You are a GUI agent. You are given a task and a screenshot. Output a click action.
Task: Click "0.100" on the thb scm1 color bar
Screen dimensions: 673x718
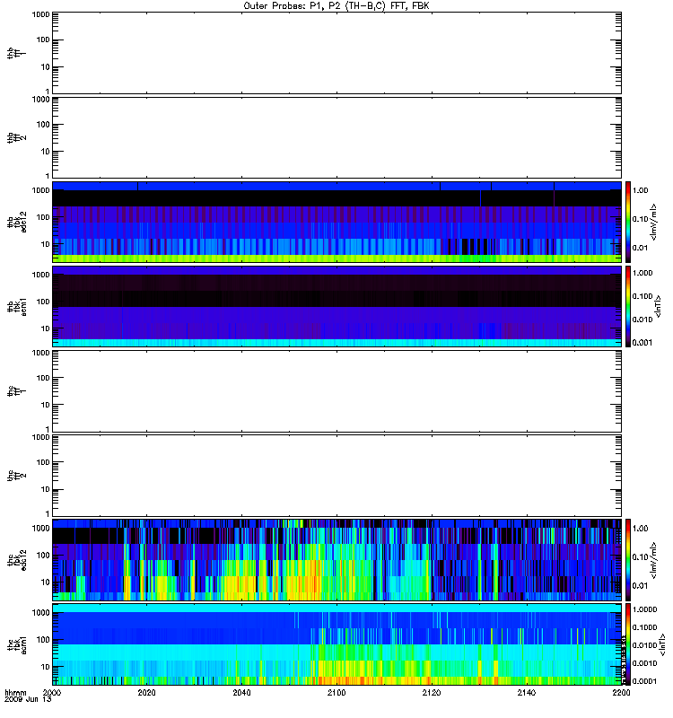click(x=642, y=296)
